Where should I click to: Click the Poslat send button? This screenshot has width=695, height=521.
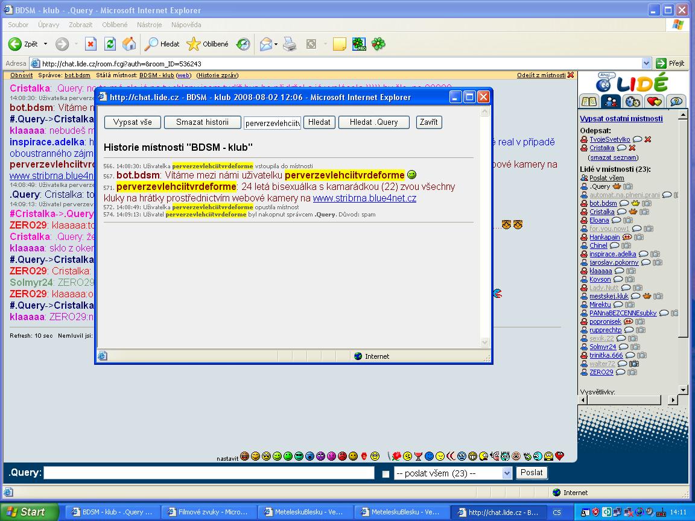532,473
